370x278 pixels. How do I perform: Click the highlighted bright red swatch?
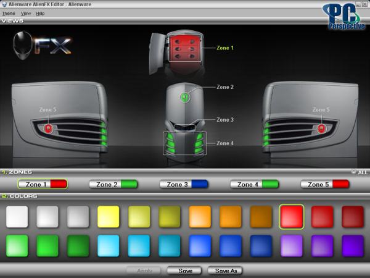coord(292,217)
